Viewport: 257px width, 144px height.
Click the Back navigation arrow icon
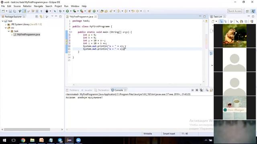[137, 11]
